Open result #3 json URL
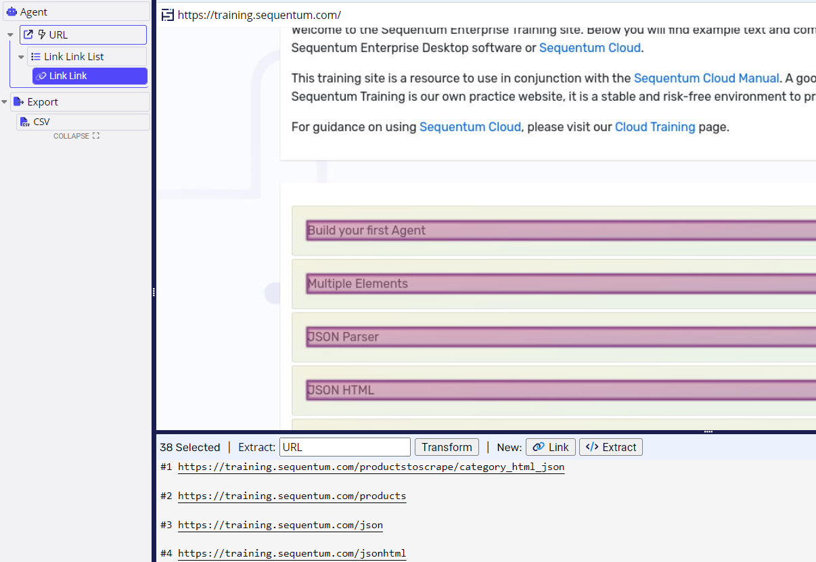 [x=280, y=525]
